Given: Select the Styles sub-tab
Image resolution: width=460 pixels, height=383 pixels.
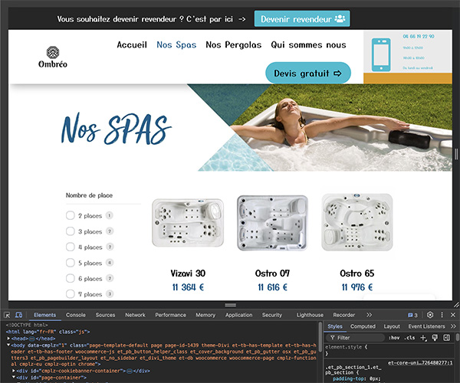Looking at the screenshot, I should point(335,326).
